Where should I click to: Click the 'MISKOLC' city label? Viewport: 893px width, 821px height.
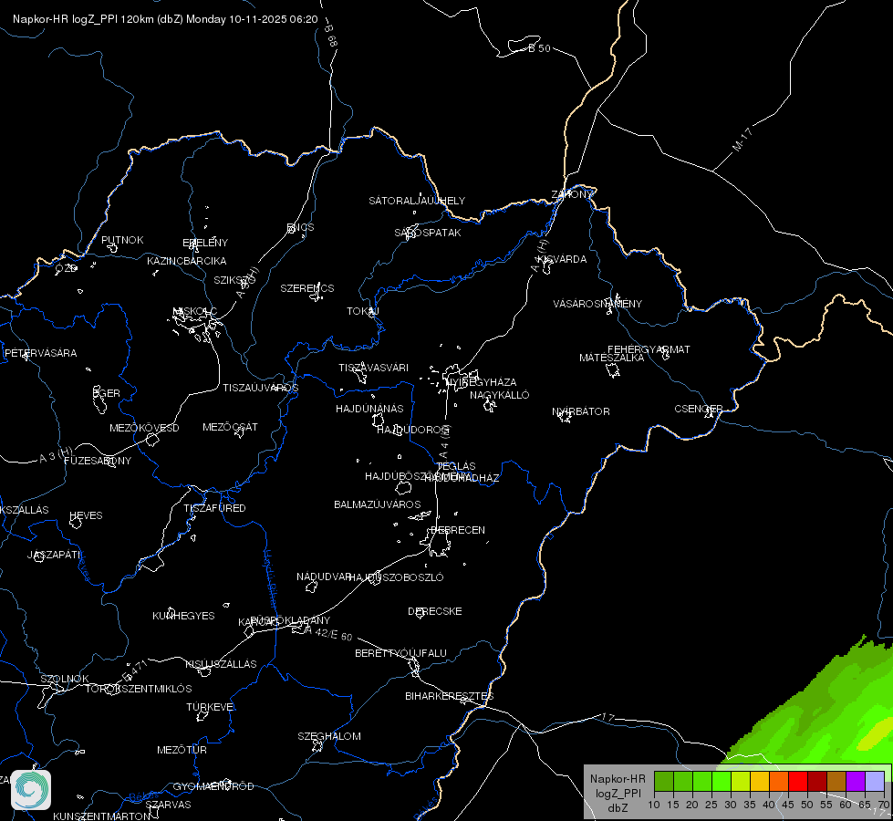tap(195, 311)
